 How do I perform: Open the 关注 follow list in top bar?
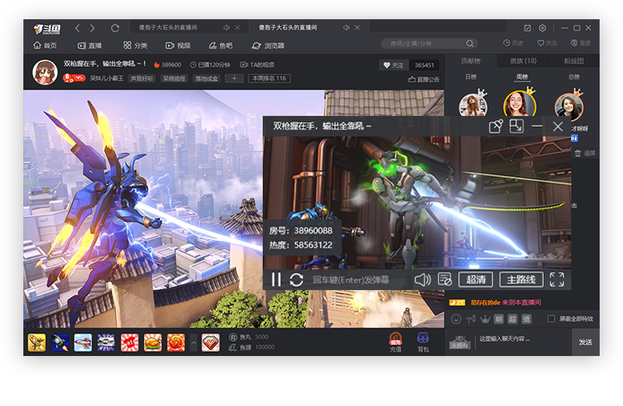[547, 43]
